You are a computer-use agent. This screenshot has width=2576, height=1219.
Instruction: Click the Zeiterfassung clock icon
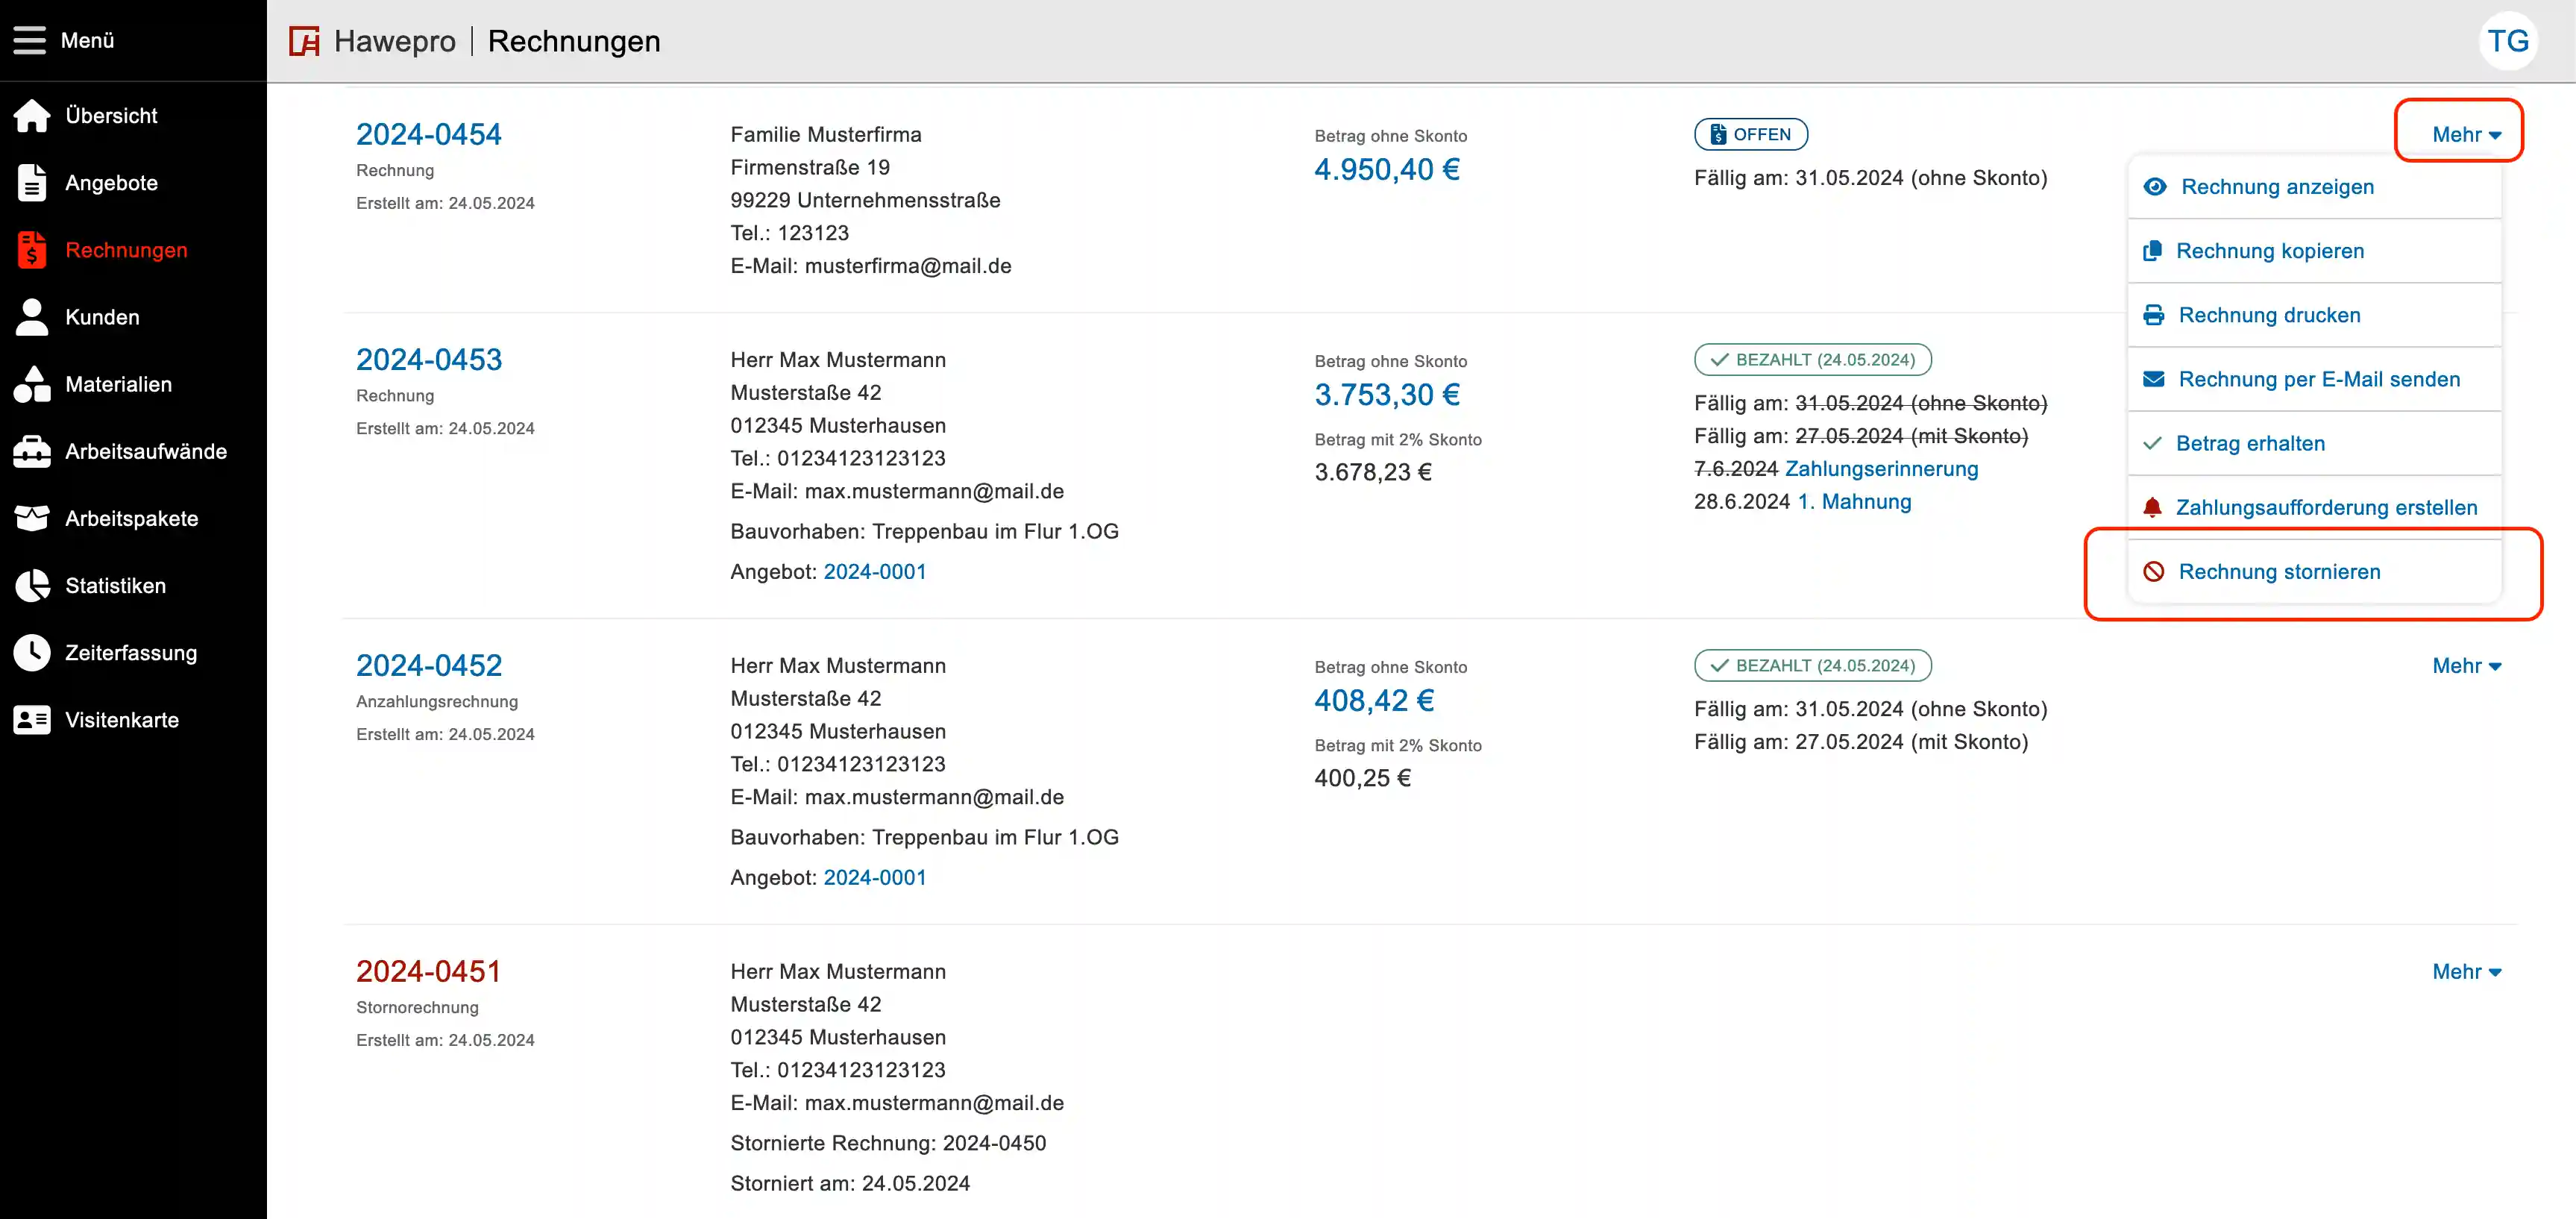[x=32, y=652]
